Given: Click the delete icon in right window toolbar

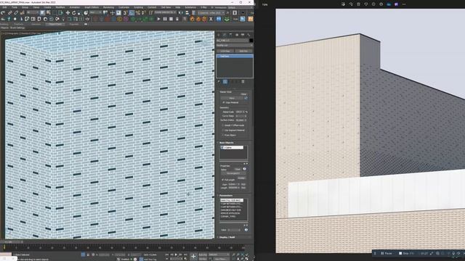Looking at the screenshot, I should tap(358, 4).
